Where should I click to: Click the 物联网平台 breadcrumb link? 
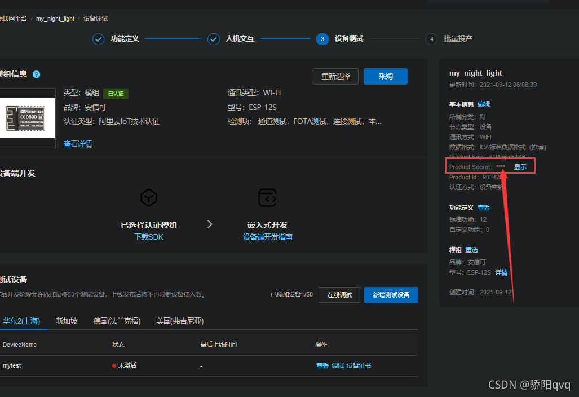click(x=14, y=19)
